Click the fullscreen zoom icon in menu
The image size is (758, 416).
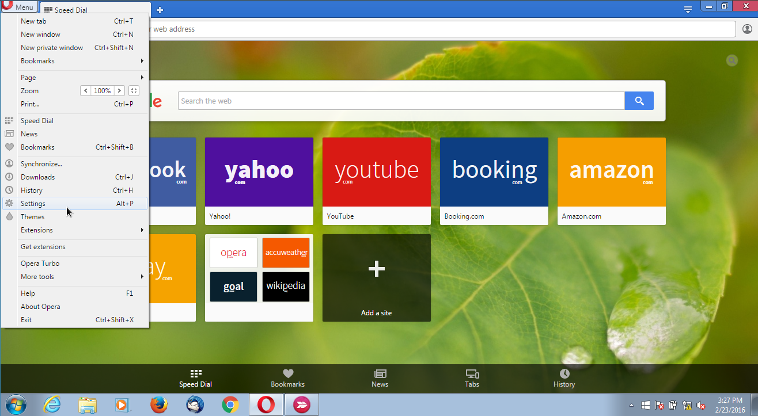click(x=134, y=91)
